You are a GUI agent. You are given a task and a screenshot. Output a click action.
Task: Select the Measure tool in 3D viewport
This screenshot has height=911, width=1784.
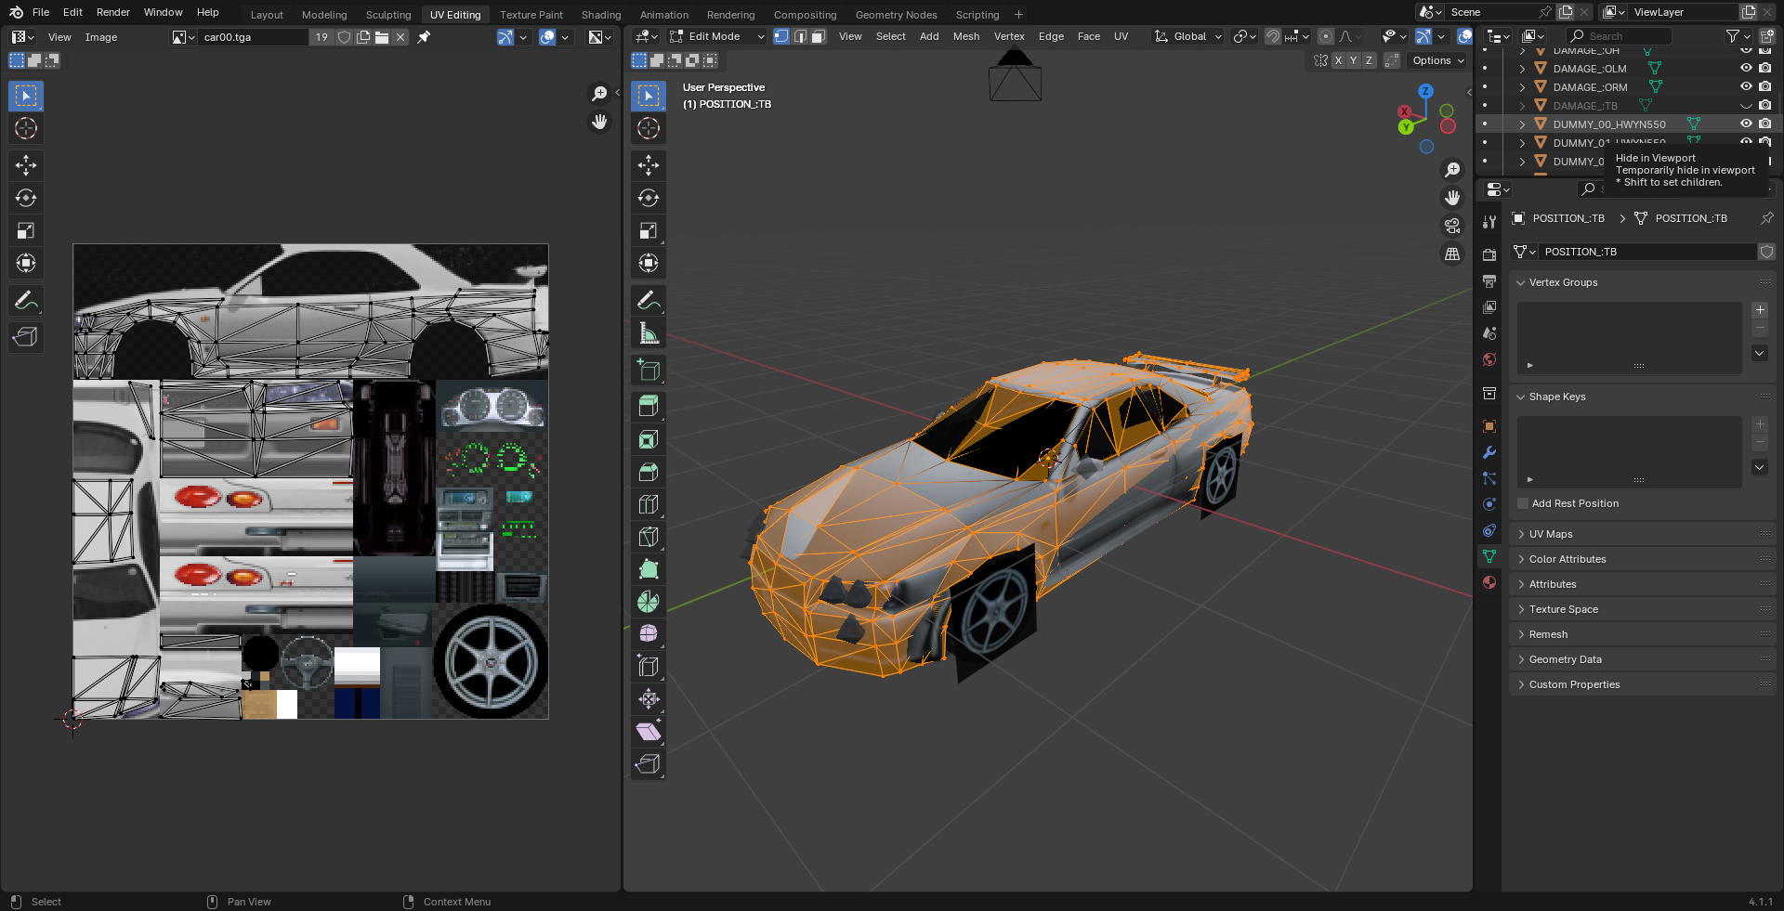[x=649, y=332]
